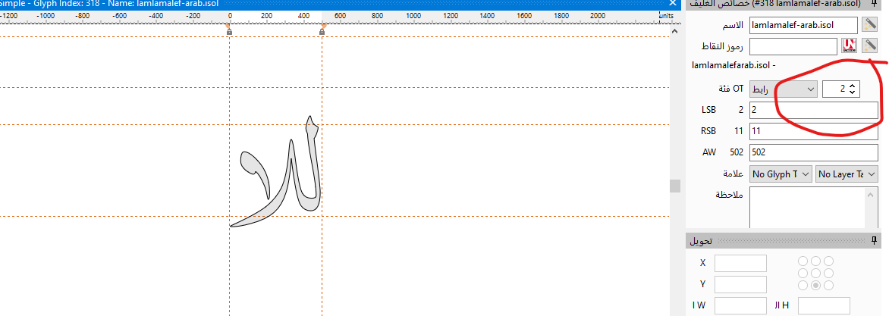This screenshot has height=316, width=889.
Task: Click the left side bearing lock icon
Action: (x=229, y=31)
